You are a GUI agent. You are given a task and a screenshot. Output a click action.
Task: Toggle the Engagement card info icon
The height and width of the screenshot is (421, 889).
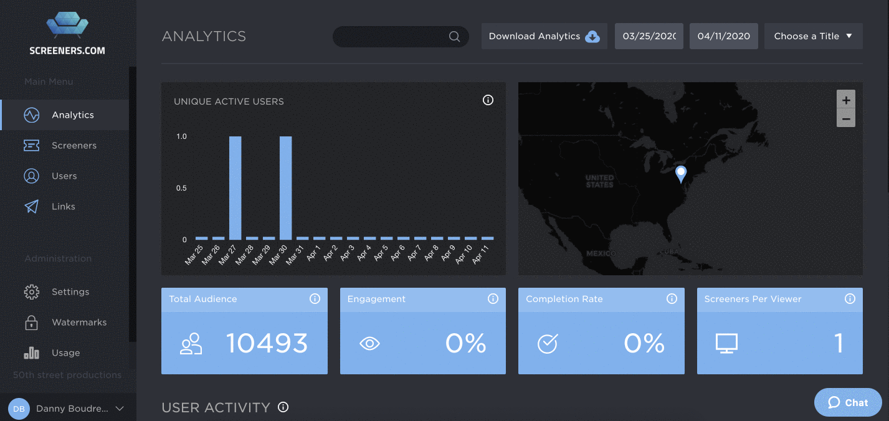tap(493, 299)
